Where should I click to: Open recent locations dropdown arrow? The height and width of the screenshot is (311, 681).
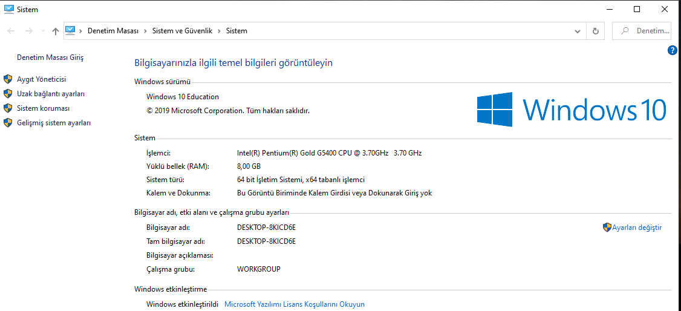pos(42,31)
